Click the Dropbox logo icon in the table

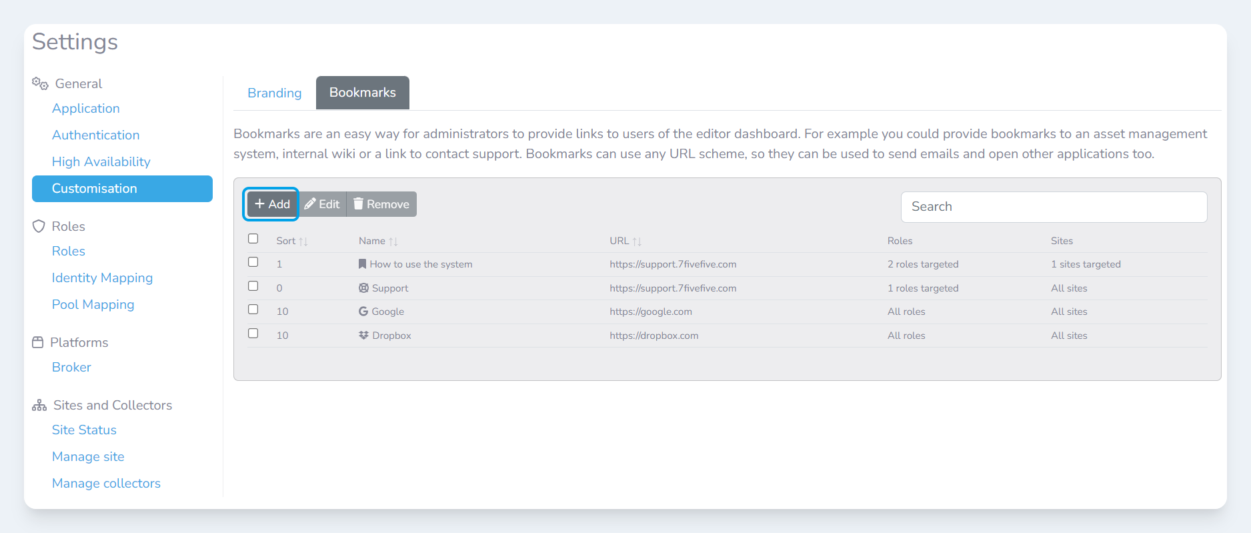pyautogui.click(x=363, y=336)
